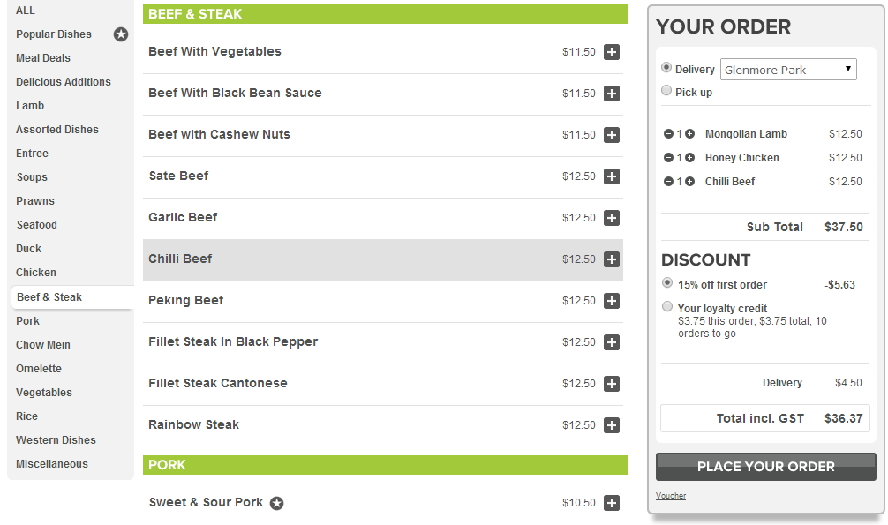Click the Voucher link
Screen dimensions: 888x525
(671, 496)
